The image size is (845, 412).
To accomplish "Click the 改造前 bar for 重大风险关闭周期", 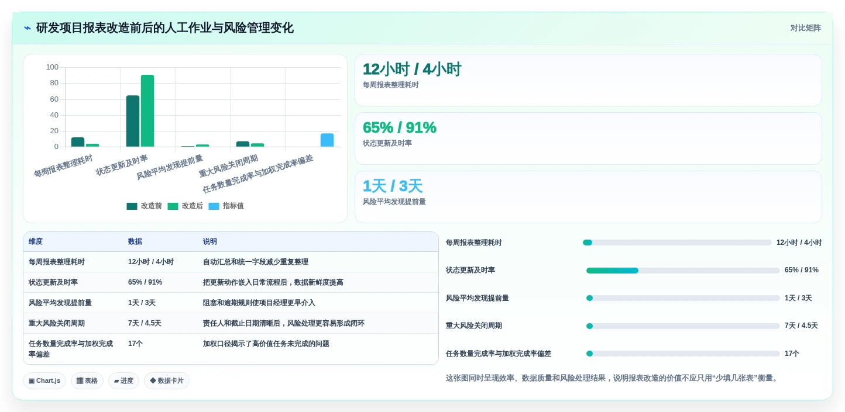I will pos(243,144).
